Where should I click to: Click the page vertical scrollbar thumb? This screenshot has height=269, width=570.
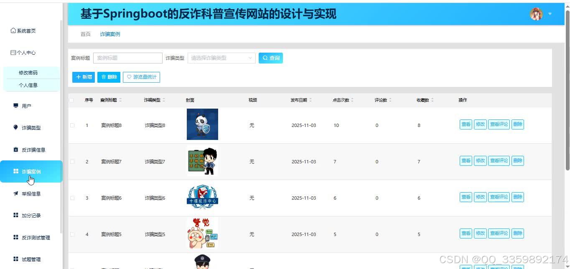pyautogui.click(x=567, y=90)
